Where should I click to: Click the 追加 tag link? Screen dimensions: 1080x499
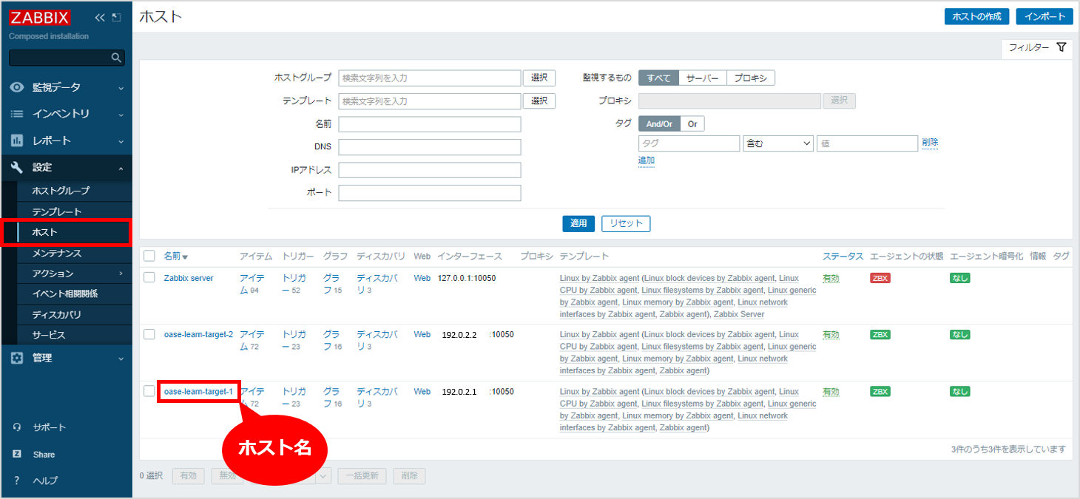[647, 160]
